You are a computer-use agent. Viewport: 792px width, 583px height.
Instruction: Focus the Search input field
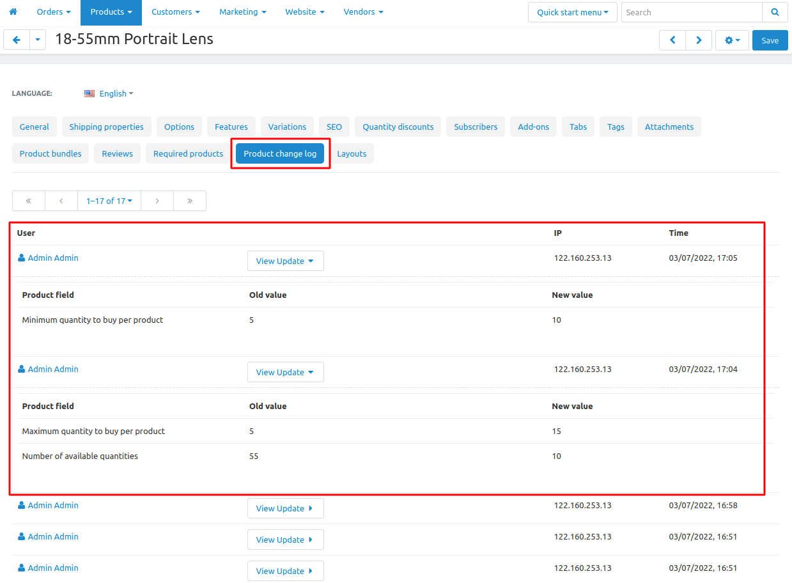(692, 12)
